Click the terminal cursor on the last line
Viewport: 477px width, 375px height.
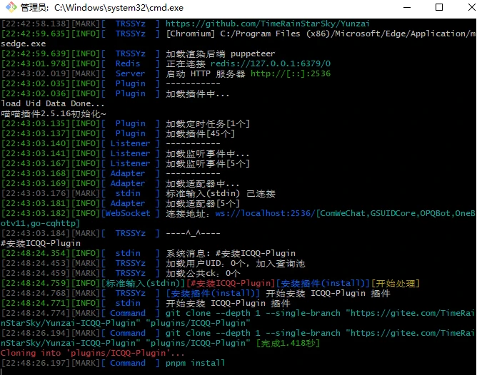pos(1,371)
